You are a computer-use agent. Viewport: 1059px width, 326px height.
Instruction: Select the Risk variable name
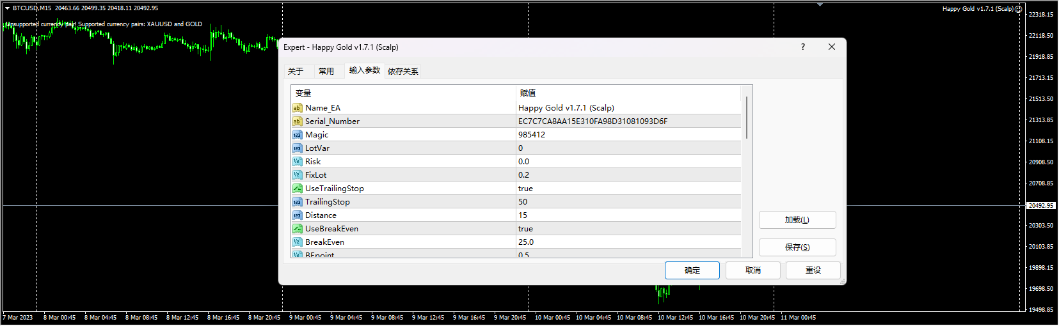[313, 162]
